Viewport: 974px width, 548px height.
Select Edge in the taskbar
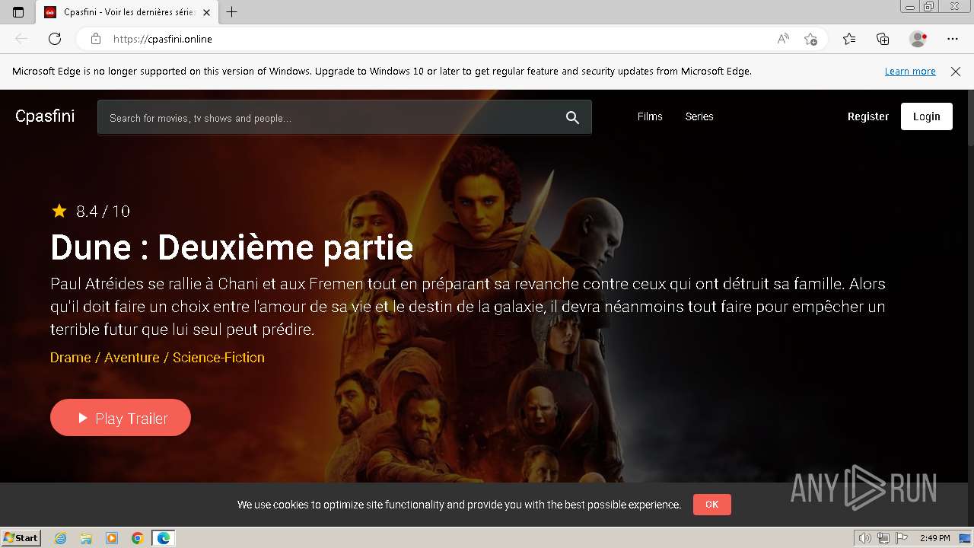(163, 538)
